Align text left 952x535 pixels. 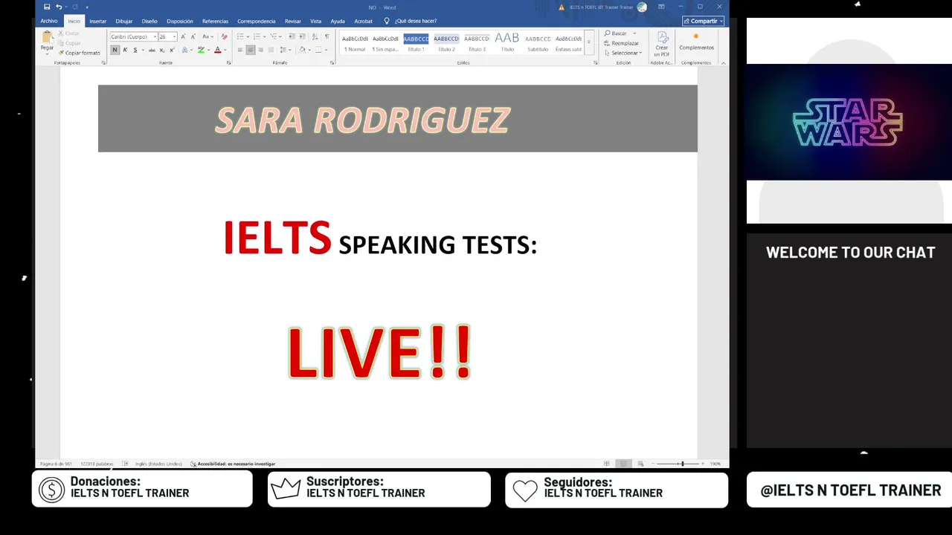[240, 50]
